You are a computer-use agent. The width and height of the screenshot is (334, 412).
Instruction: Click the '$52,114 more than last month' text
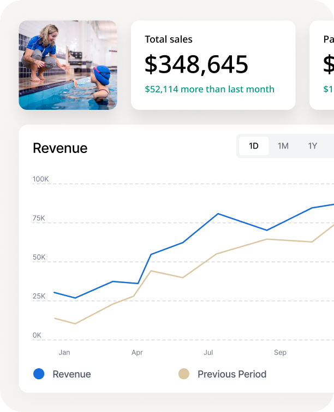tap(210, 89)
